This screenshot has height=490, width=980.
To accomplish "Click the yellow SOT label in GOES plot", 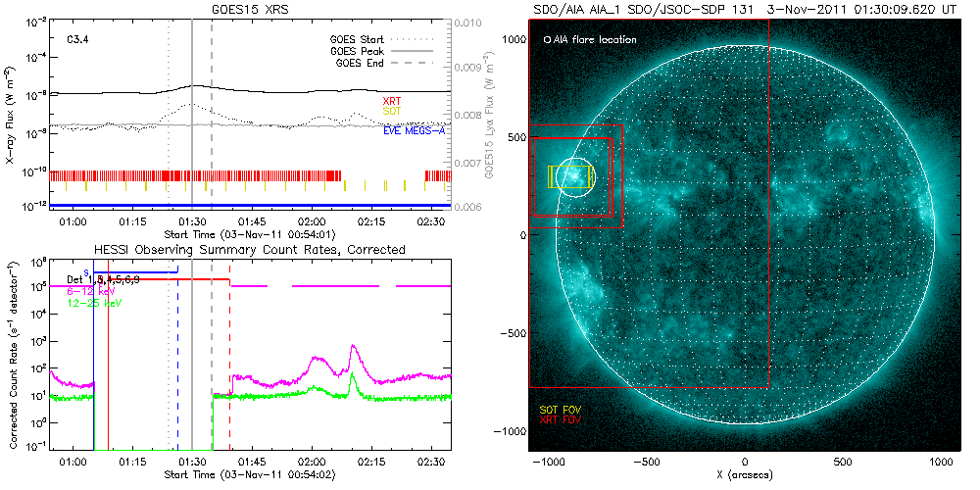I will point(391,113).
